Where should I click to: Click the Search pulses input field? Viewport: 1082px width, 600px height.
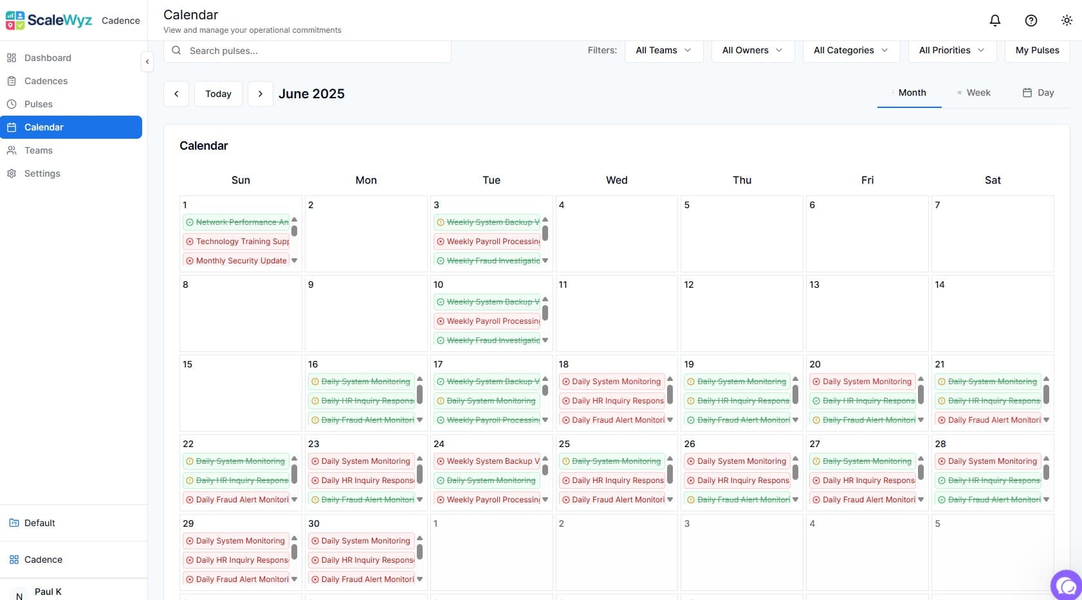(307, 50)
